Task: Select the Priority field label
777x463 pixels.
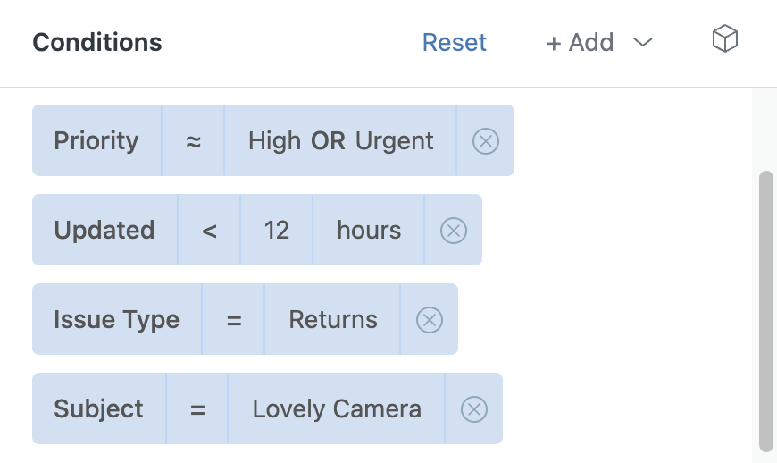Action: pyautogui.click(x=96, y=140)
